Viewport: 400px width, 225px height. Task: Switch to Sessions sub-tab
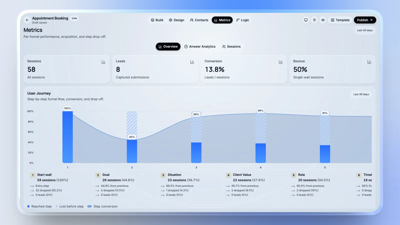(231, 46)
